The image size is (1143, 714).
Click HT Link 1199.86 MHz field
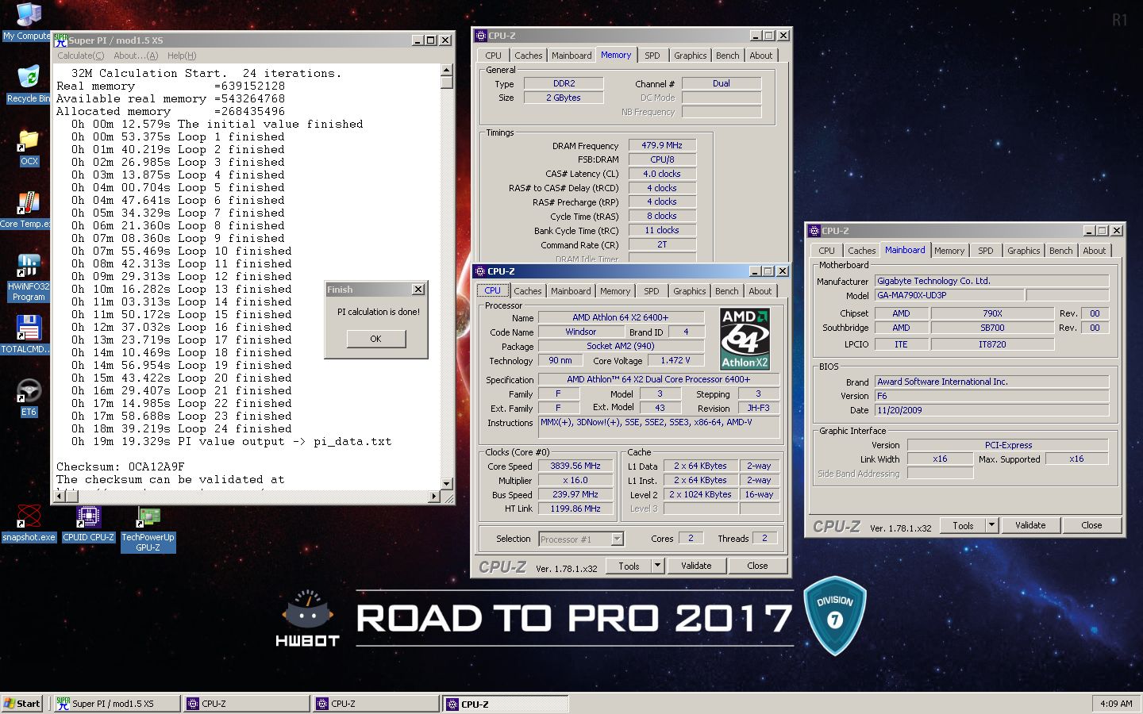coord(575,509)
